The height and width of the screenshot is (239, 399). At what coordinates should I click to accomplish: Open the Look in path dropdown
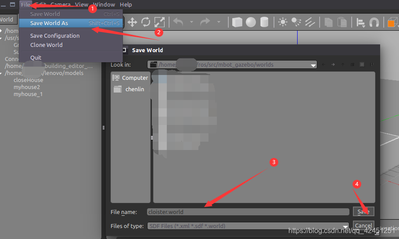[313, 65]
